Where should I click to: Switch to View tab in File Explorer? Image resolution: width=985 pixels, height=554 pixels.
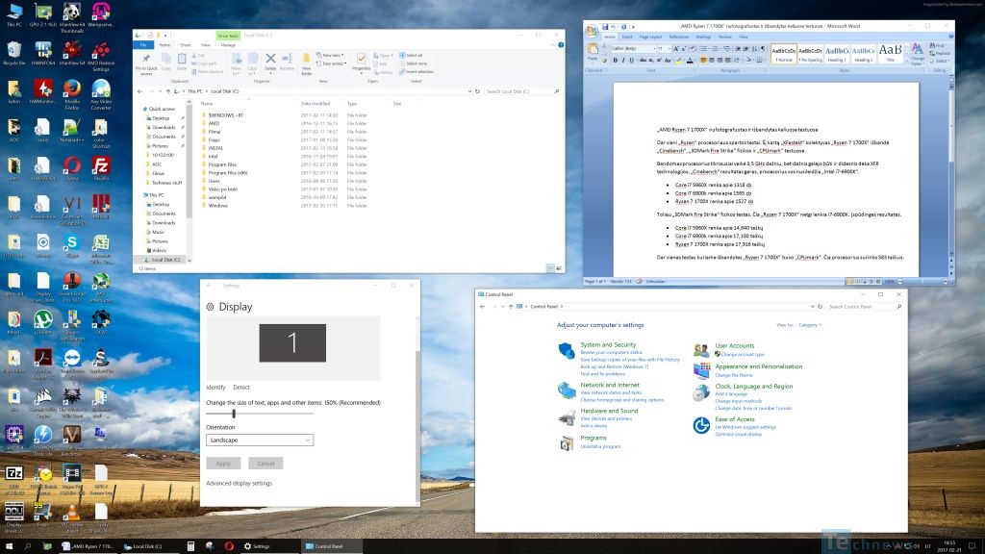coord(206,45)
